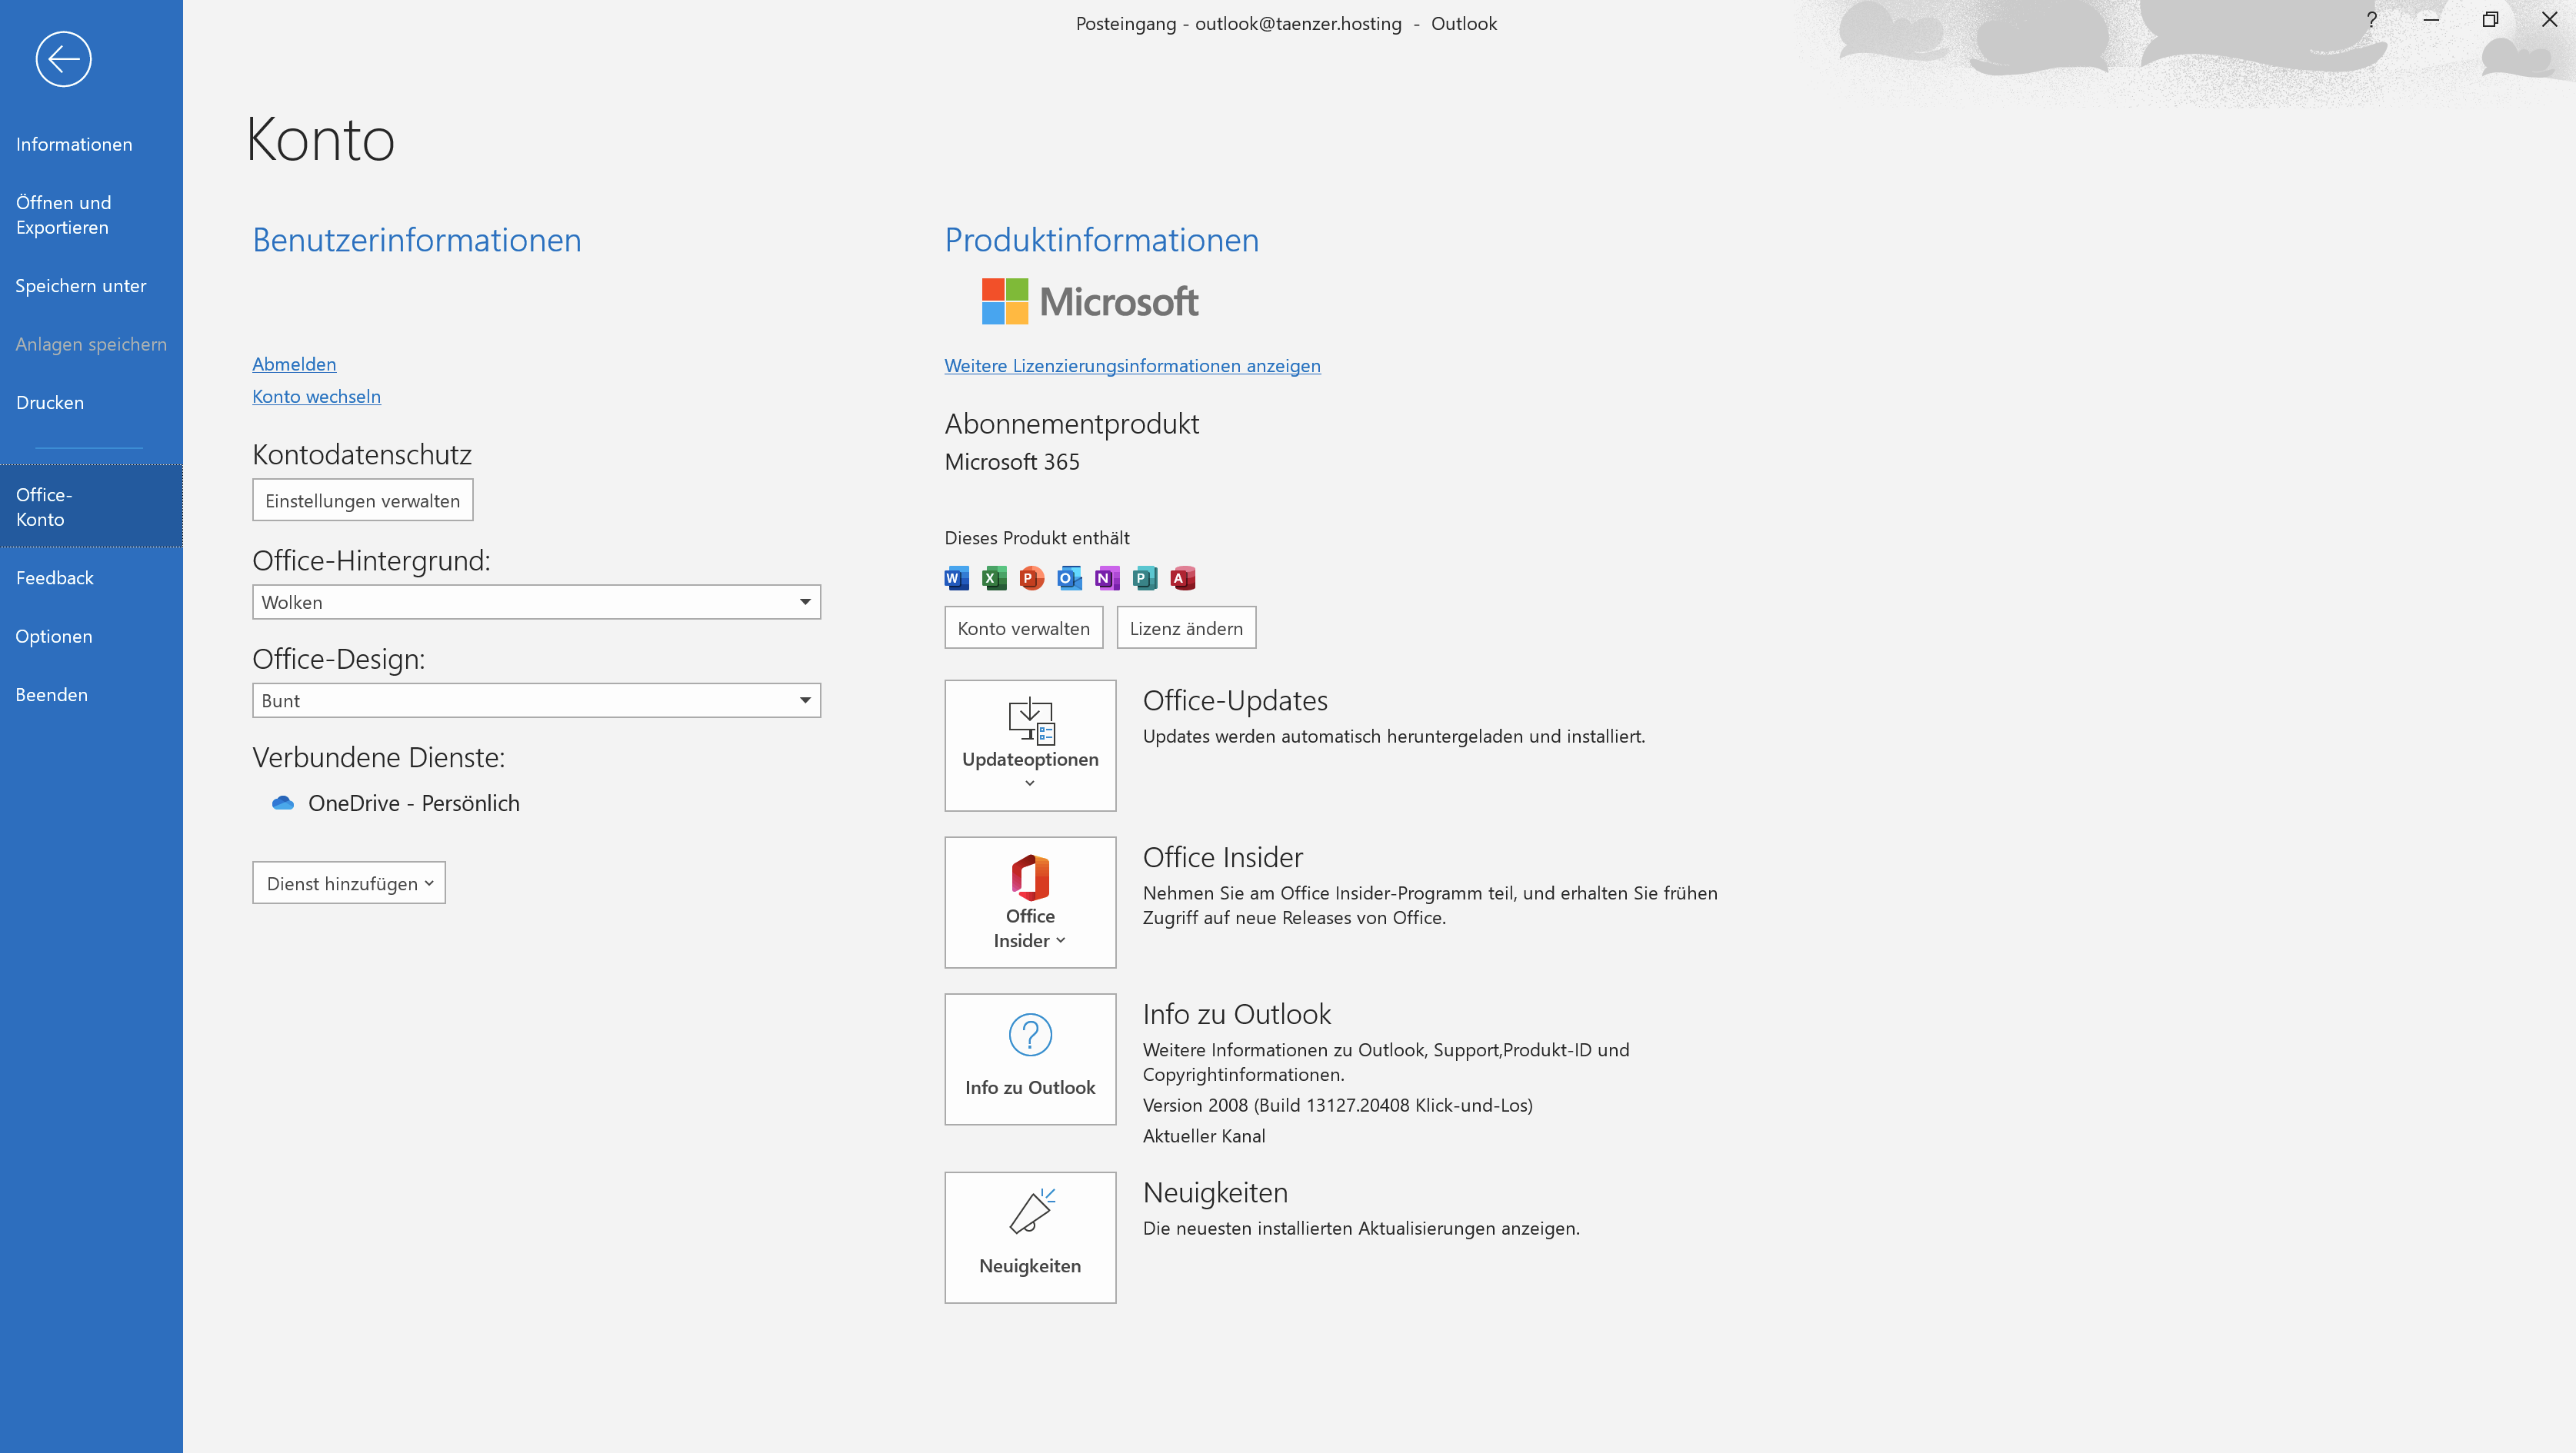Click the OneDrive cloud icon under Verbundene Dienste
2576x1453 pixels.
coord(283,803)
